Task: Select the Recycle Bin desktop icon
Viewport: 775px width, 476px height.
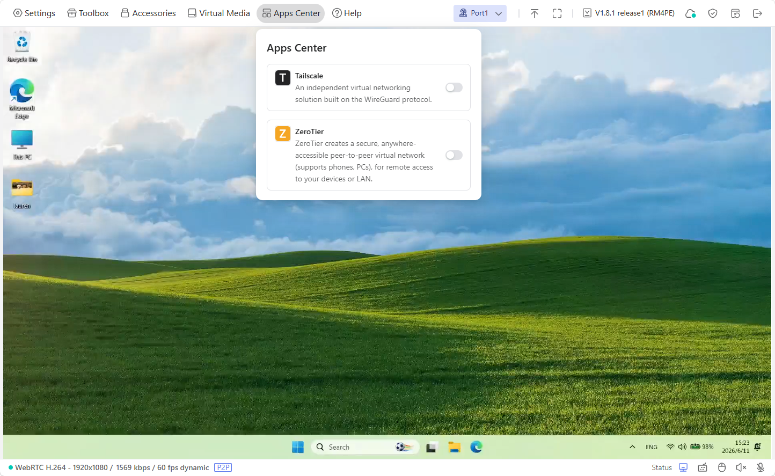Action: pos(22,47)
